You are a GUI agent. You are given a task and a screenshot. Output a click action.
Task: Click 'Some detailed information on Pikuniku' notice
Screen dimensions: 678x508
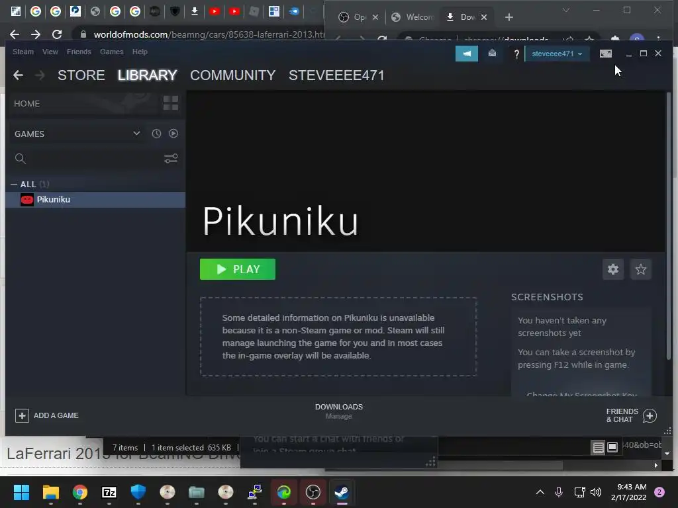point(338,337)
